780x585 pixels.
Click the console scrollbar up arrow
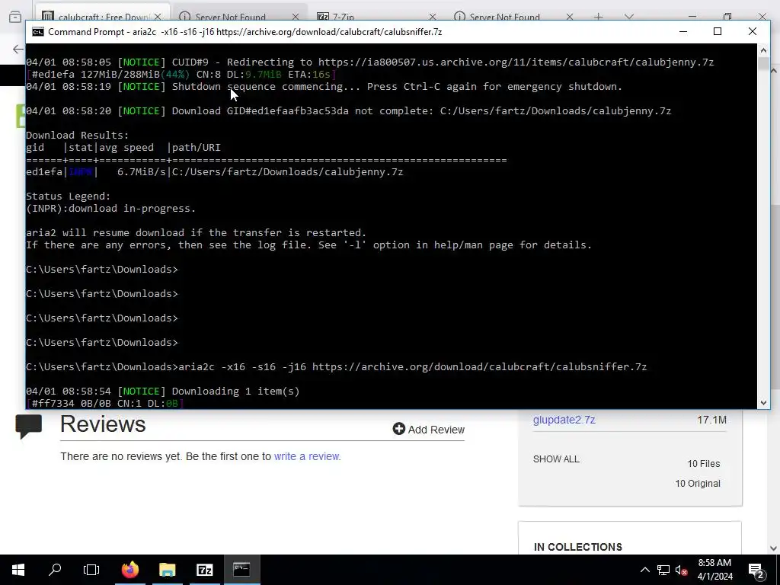pyautogui.click(x=763, y=50)
